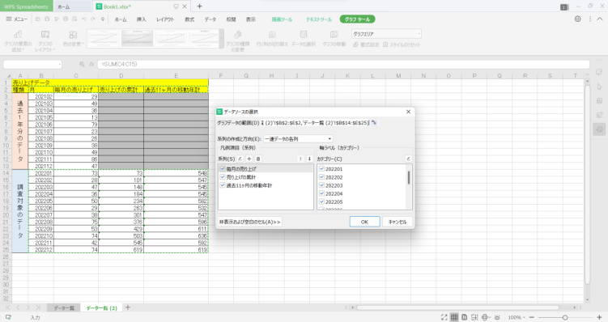
Task: Click zoom out minus in status bar
Action: tap(531, 317)
